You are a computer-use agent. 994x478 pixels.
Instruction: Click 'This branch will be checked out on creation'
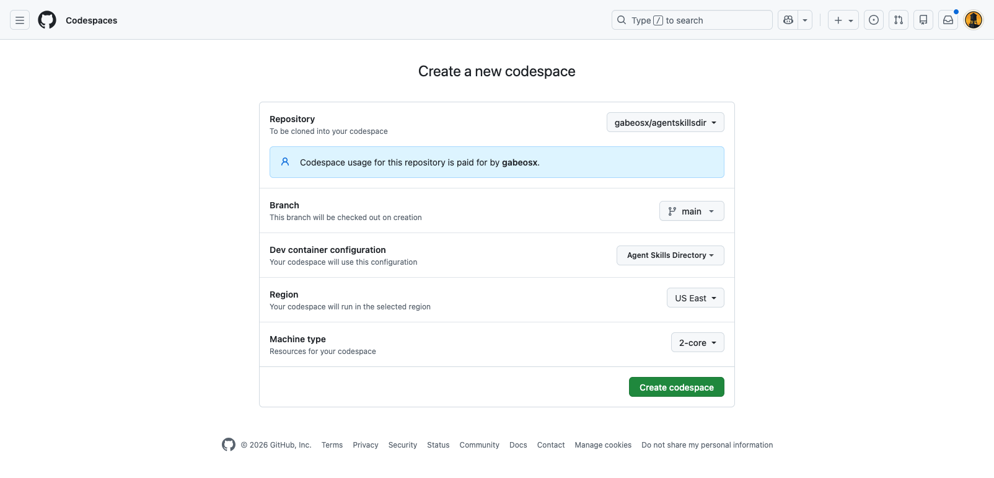346,218
